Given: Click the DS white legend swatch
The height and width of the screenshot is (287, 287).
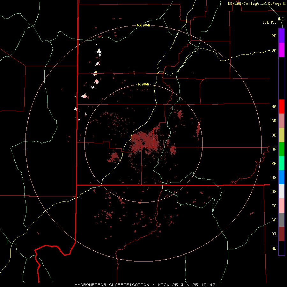Looking at the screenshot, I should [282, 191].
